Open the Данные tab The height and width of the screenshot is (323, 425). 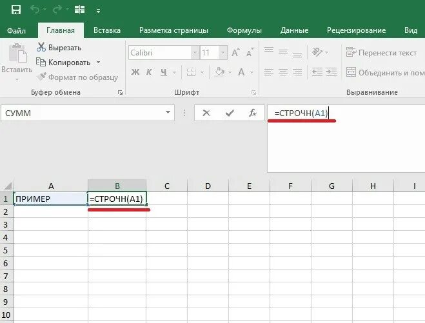click(294, 30)
